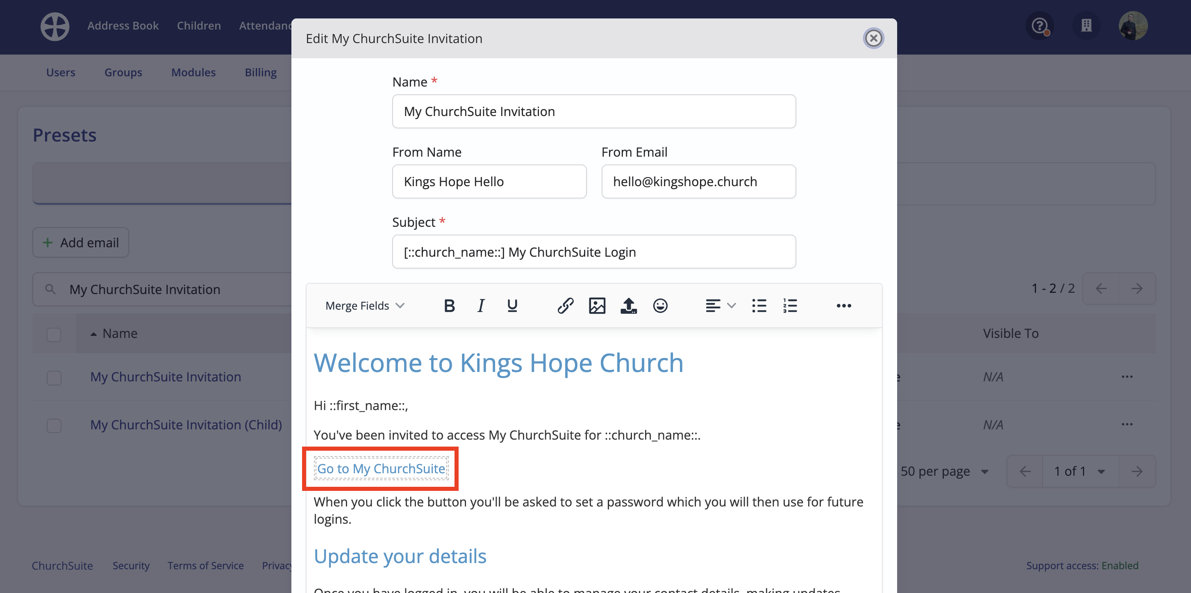Open the 50 per page dropdown

point(944,471)
